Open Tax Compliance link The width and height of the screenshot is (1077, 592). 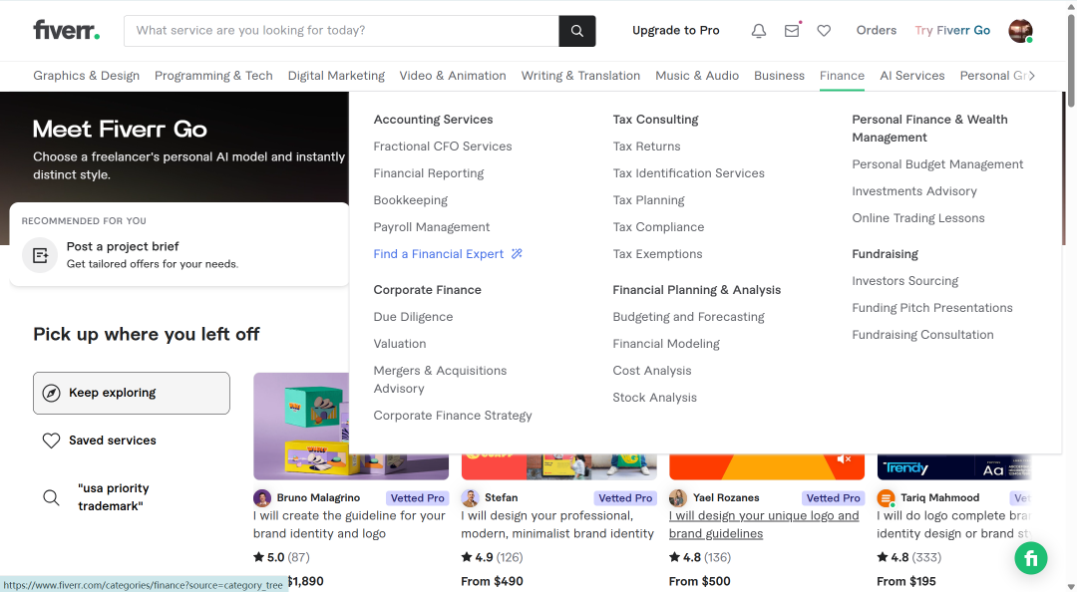tap(658, 226)
